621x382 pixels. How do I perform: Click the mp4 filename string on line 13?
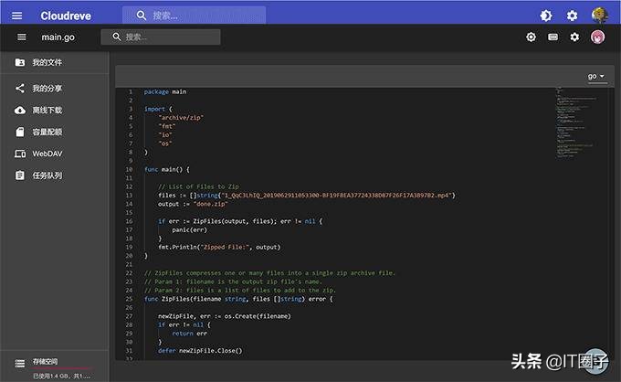point(336,195)
